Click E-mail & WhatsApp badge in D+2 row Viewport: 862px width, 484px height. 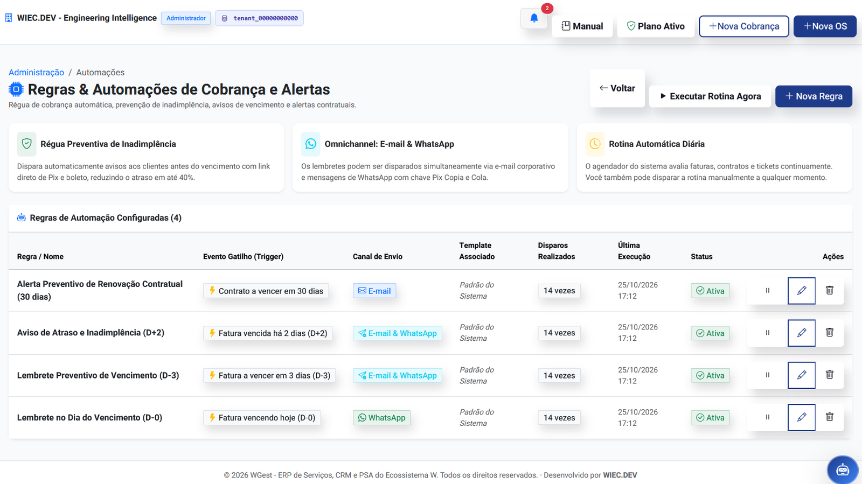398,333
